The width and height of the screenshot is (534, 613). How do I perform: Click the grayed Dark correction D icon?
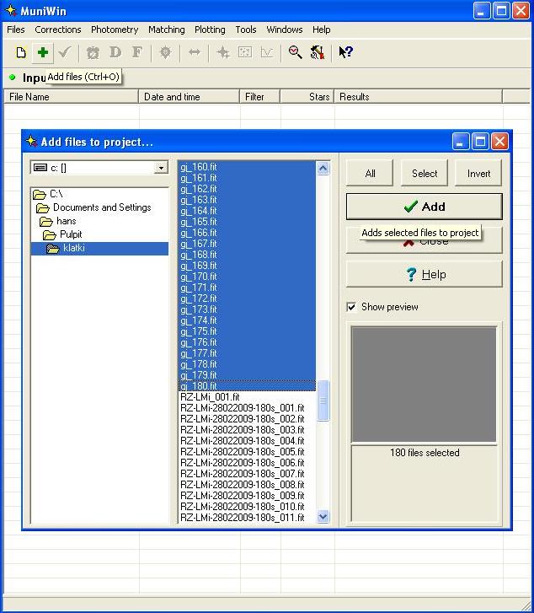click(115, 53)
